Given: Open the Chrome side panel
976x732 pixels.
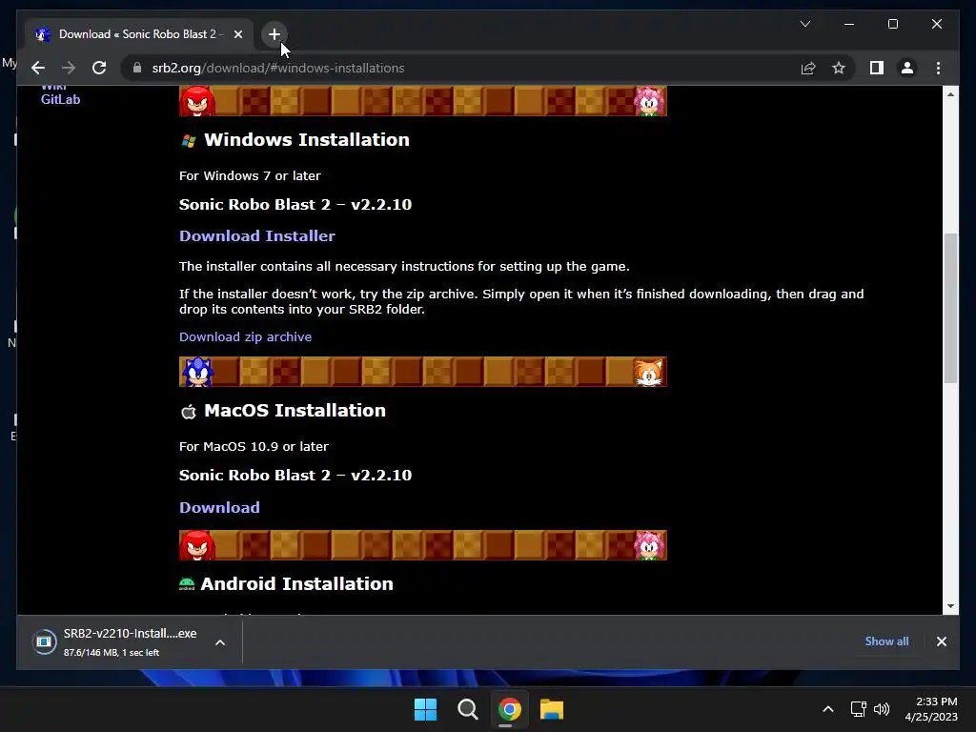Looking at the screenshot, I should pyautogui.click(x=877, y=68).
